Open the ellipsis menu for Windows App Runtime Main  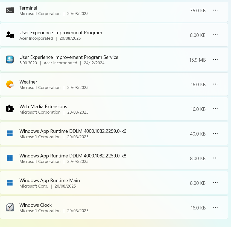215,183
